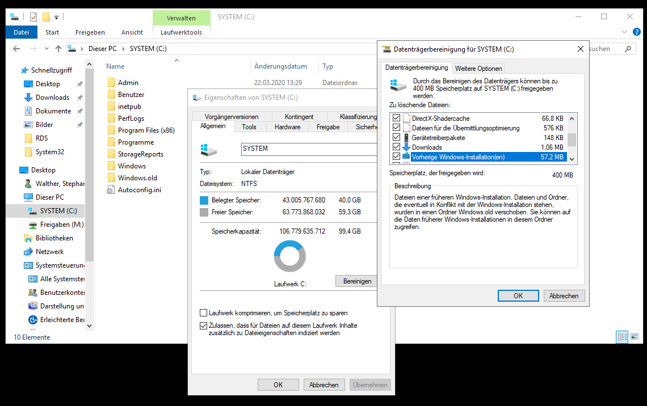Click the drive name SYSTEM field
Viewport: 647px width, 406px height.
tap(309, 149)
